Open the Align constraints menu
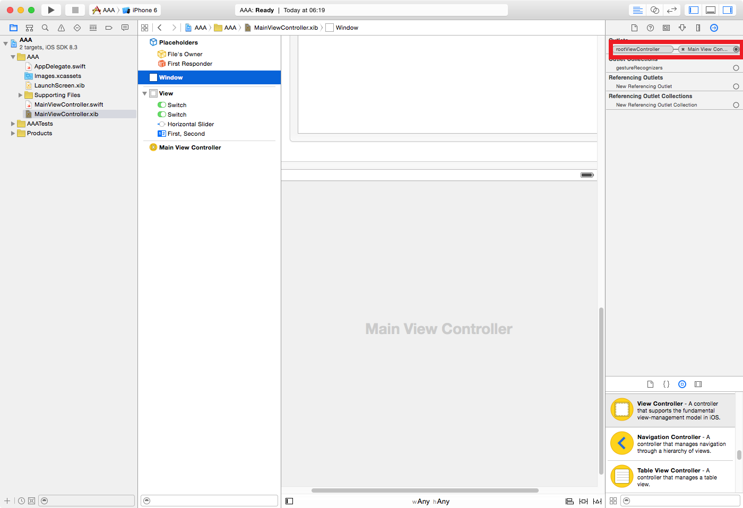Image resolution: width=743 pixels, height=508 pixels. pyautogui.click(x=569, y=501)
